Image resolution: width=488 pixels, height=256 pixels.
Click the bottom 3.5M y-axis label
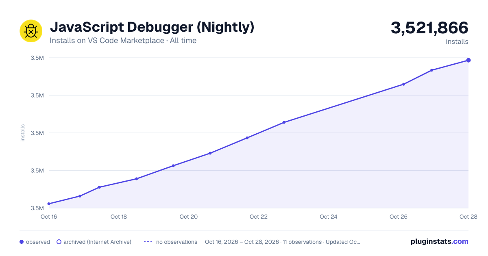37,208
